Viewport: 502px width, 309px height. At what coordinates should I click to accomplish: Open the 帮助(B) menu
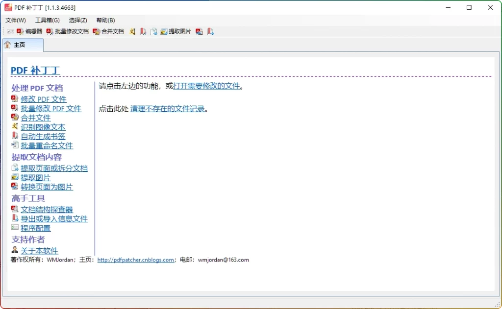[x=104, y=20]
